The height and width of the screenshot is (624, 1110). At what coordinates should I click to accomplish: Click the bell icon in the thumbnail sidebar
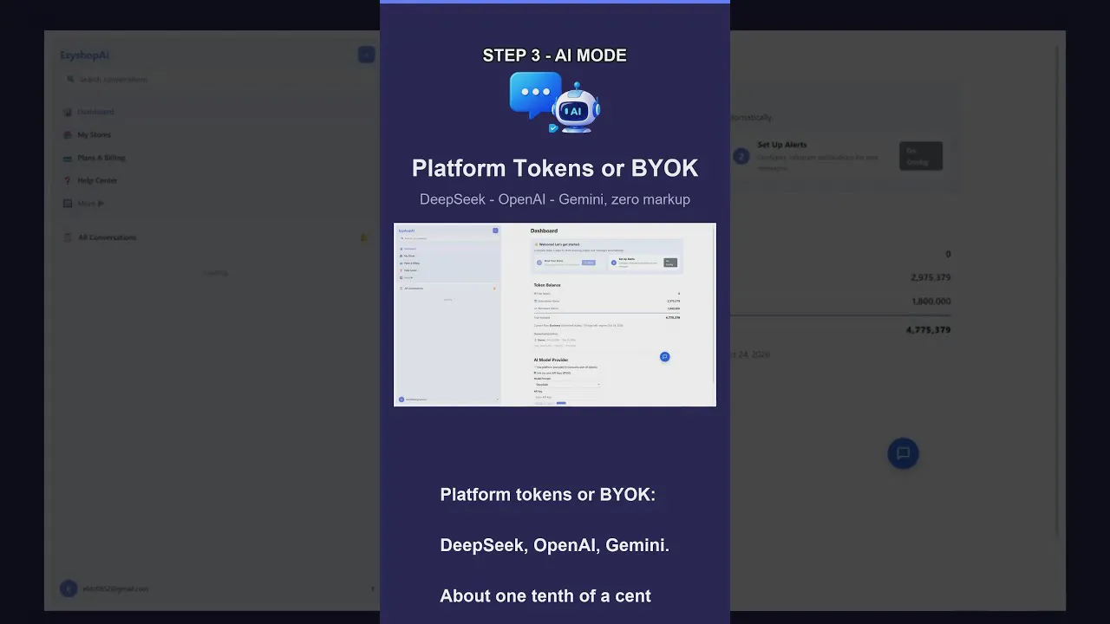tap(494, 289)
